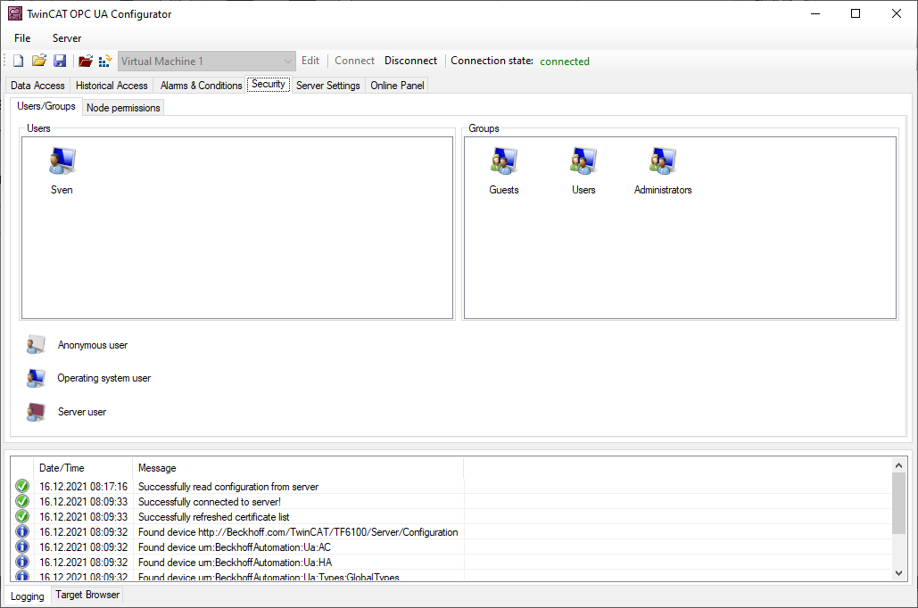Maximize the TwinCAT OPC UA Configurator window
The height and width of the screenshot is (608, 918).
coord(856,13)
